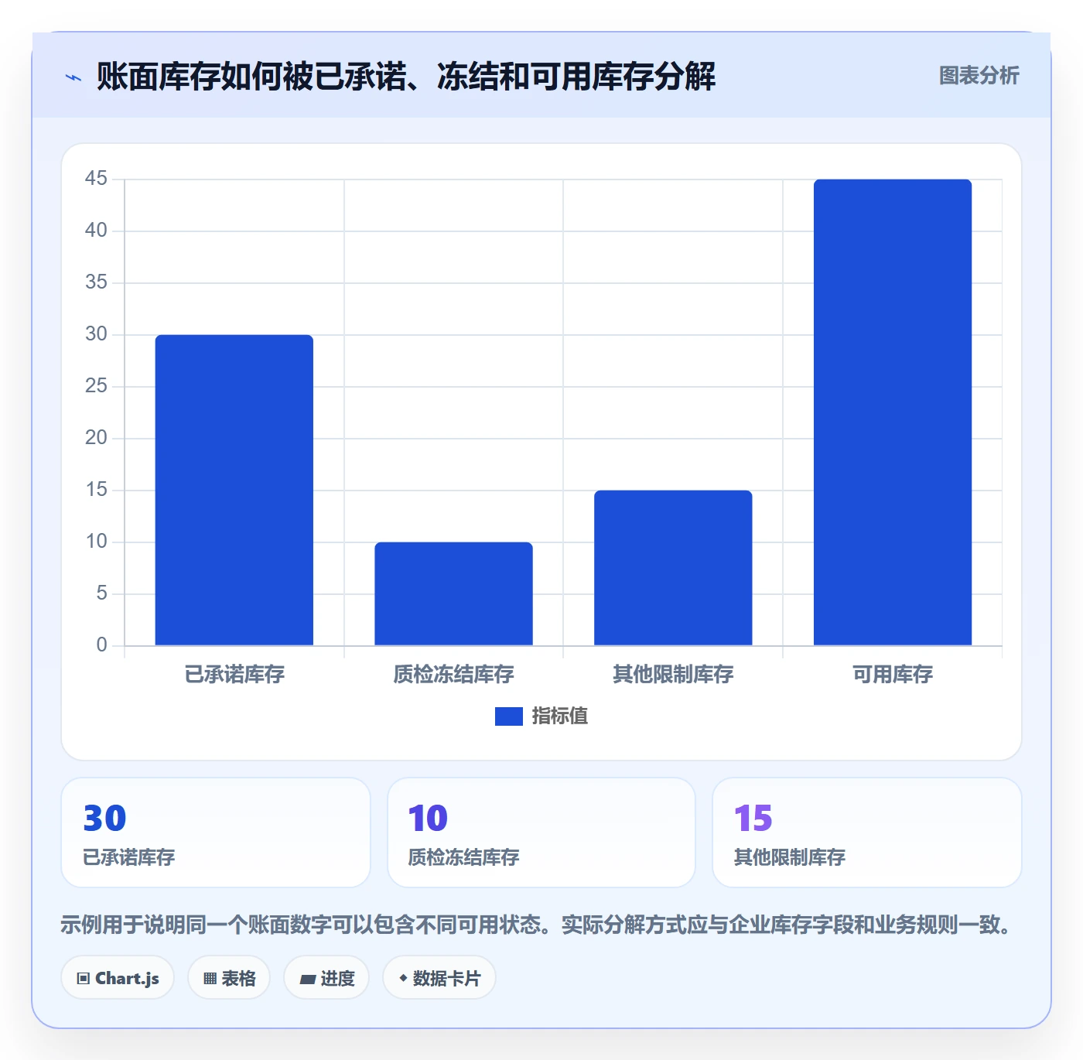Click the 已承诺库存 x-axis label
Image resolution: width=1083 pixels, height=1060 pixels.
(234, 675)
